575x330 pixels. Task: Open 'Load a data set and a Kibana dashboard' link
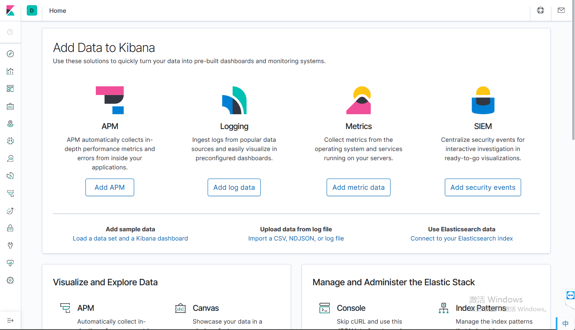pos(130,239)
